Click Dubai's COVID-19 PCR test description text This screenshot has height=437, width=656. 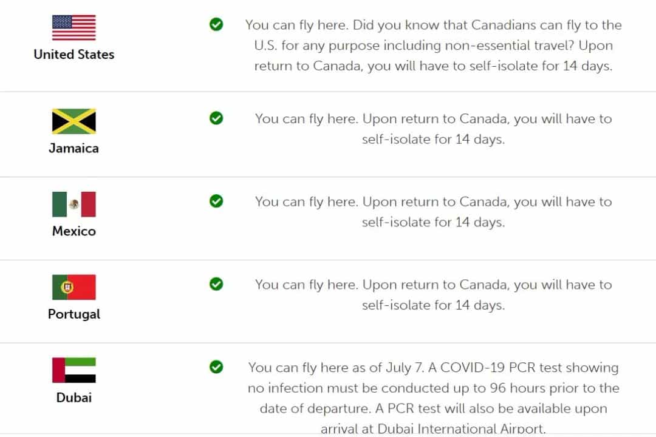click(x=434, y=398)
